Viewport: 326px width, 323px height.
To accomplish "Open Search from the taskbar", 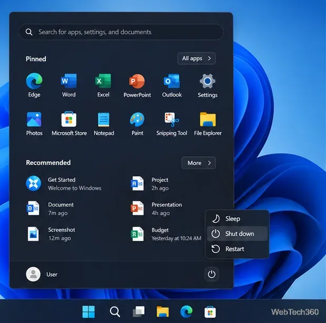I will 115,311.
